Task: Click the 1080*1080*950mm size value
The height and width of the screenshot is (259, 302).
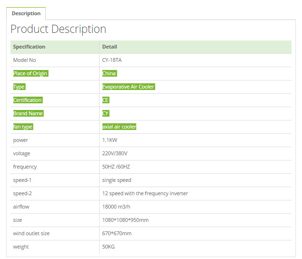Action: point(125,220)
